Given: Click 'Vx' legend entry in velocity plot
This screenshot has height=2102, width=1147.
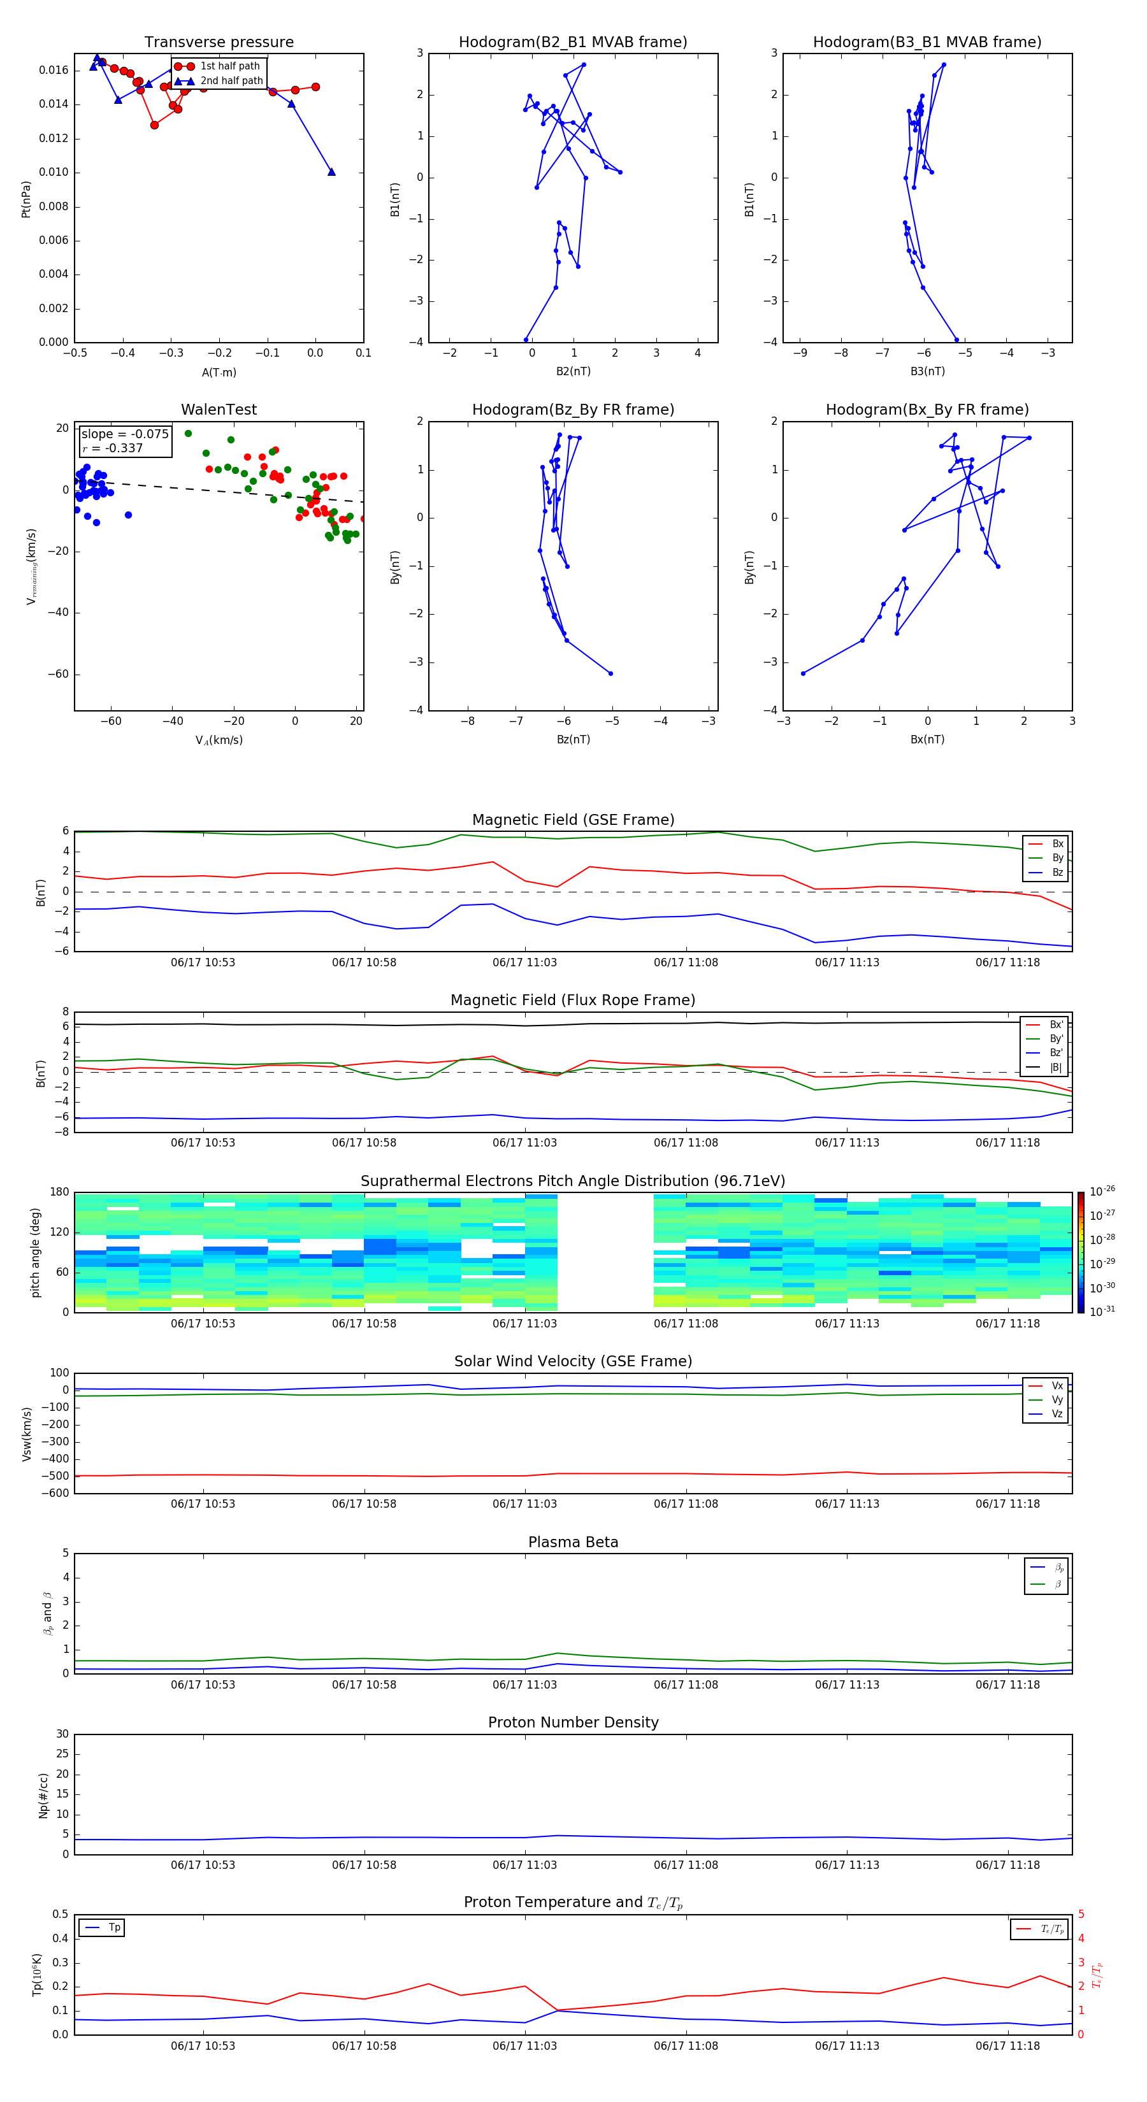Looking at the screenshot, I should [x=1046, y=1385].
